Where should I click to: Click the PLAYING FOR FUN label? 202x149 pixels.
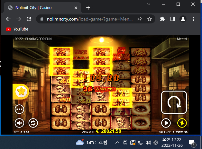tap(38, 39)
